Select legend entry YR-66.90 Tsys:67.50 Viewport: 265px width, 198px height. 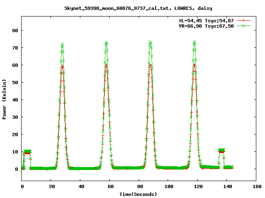click(x=206, y=26)
